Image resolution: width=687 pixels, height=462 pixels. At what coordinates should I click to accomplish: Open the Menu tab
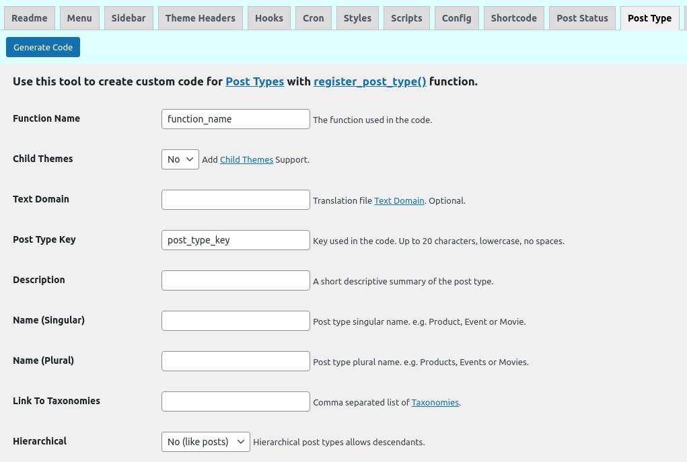79,18
